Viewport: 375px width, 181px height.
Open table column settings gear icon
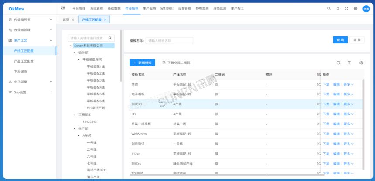click(361, 63)
